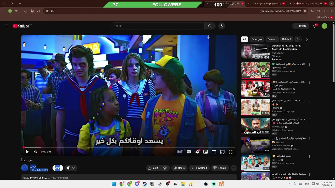Click the search magnifier button
The image size is (335, 188).
click(210, 26)
